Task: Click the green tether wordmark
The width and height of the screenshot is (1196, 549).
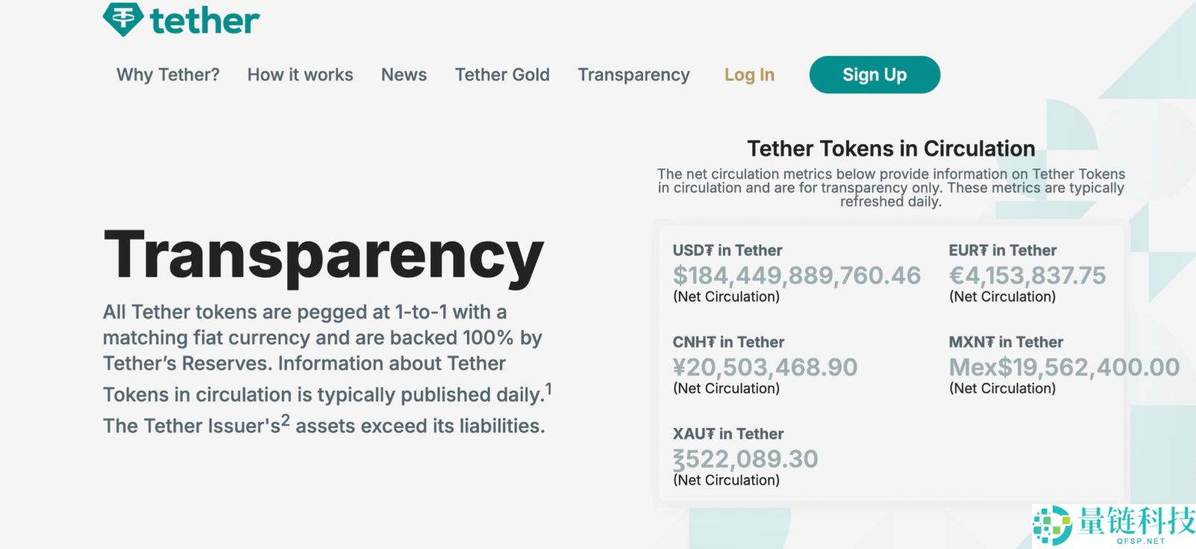Action: pyautogui.click(x=205, y=21)
